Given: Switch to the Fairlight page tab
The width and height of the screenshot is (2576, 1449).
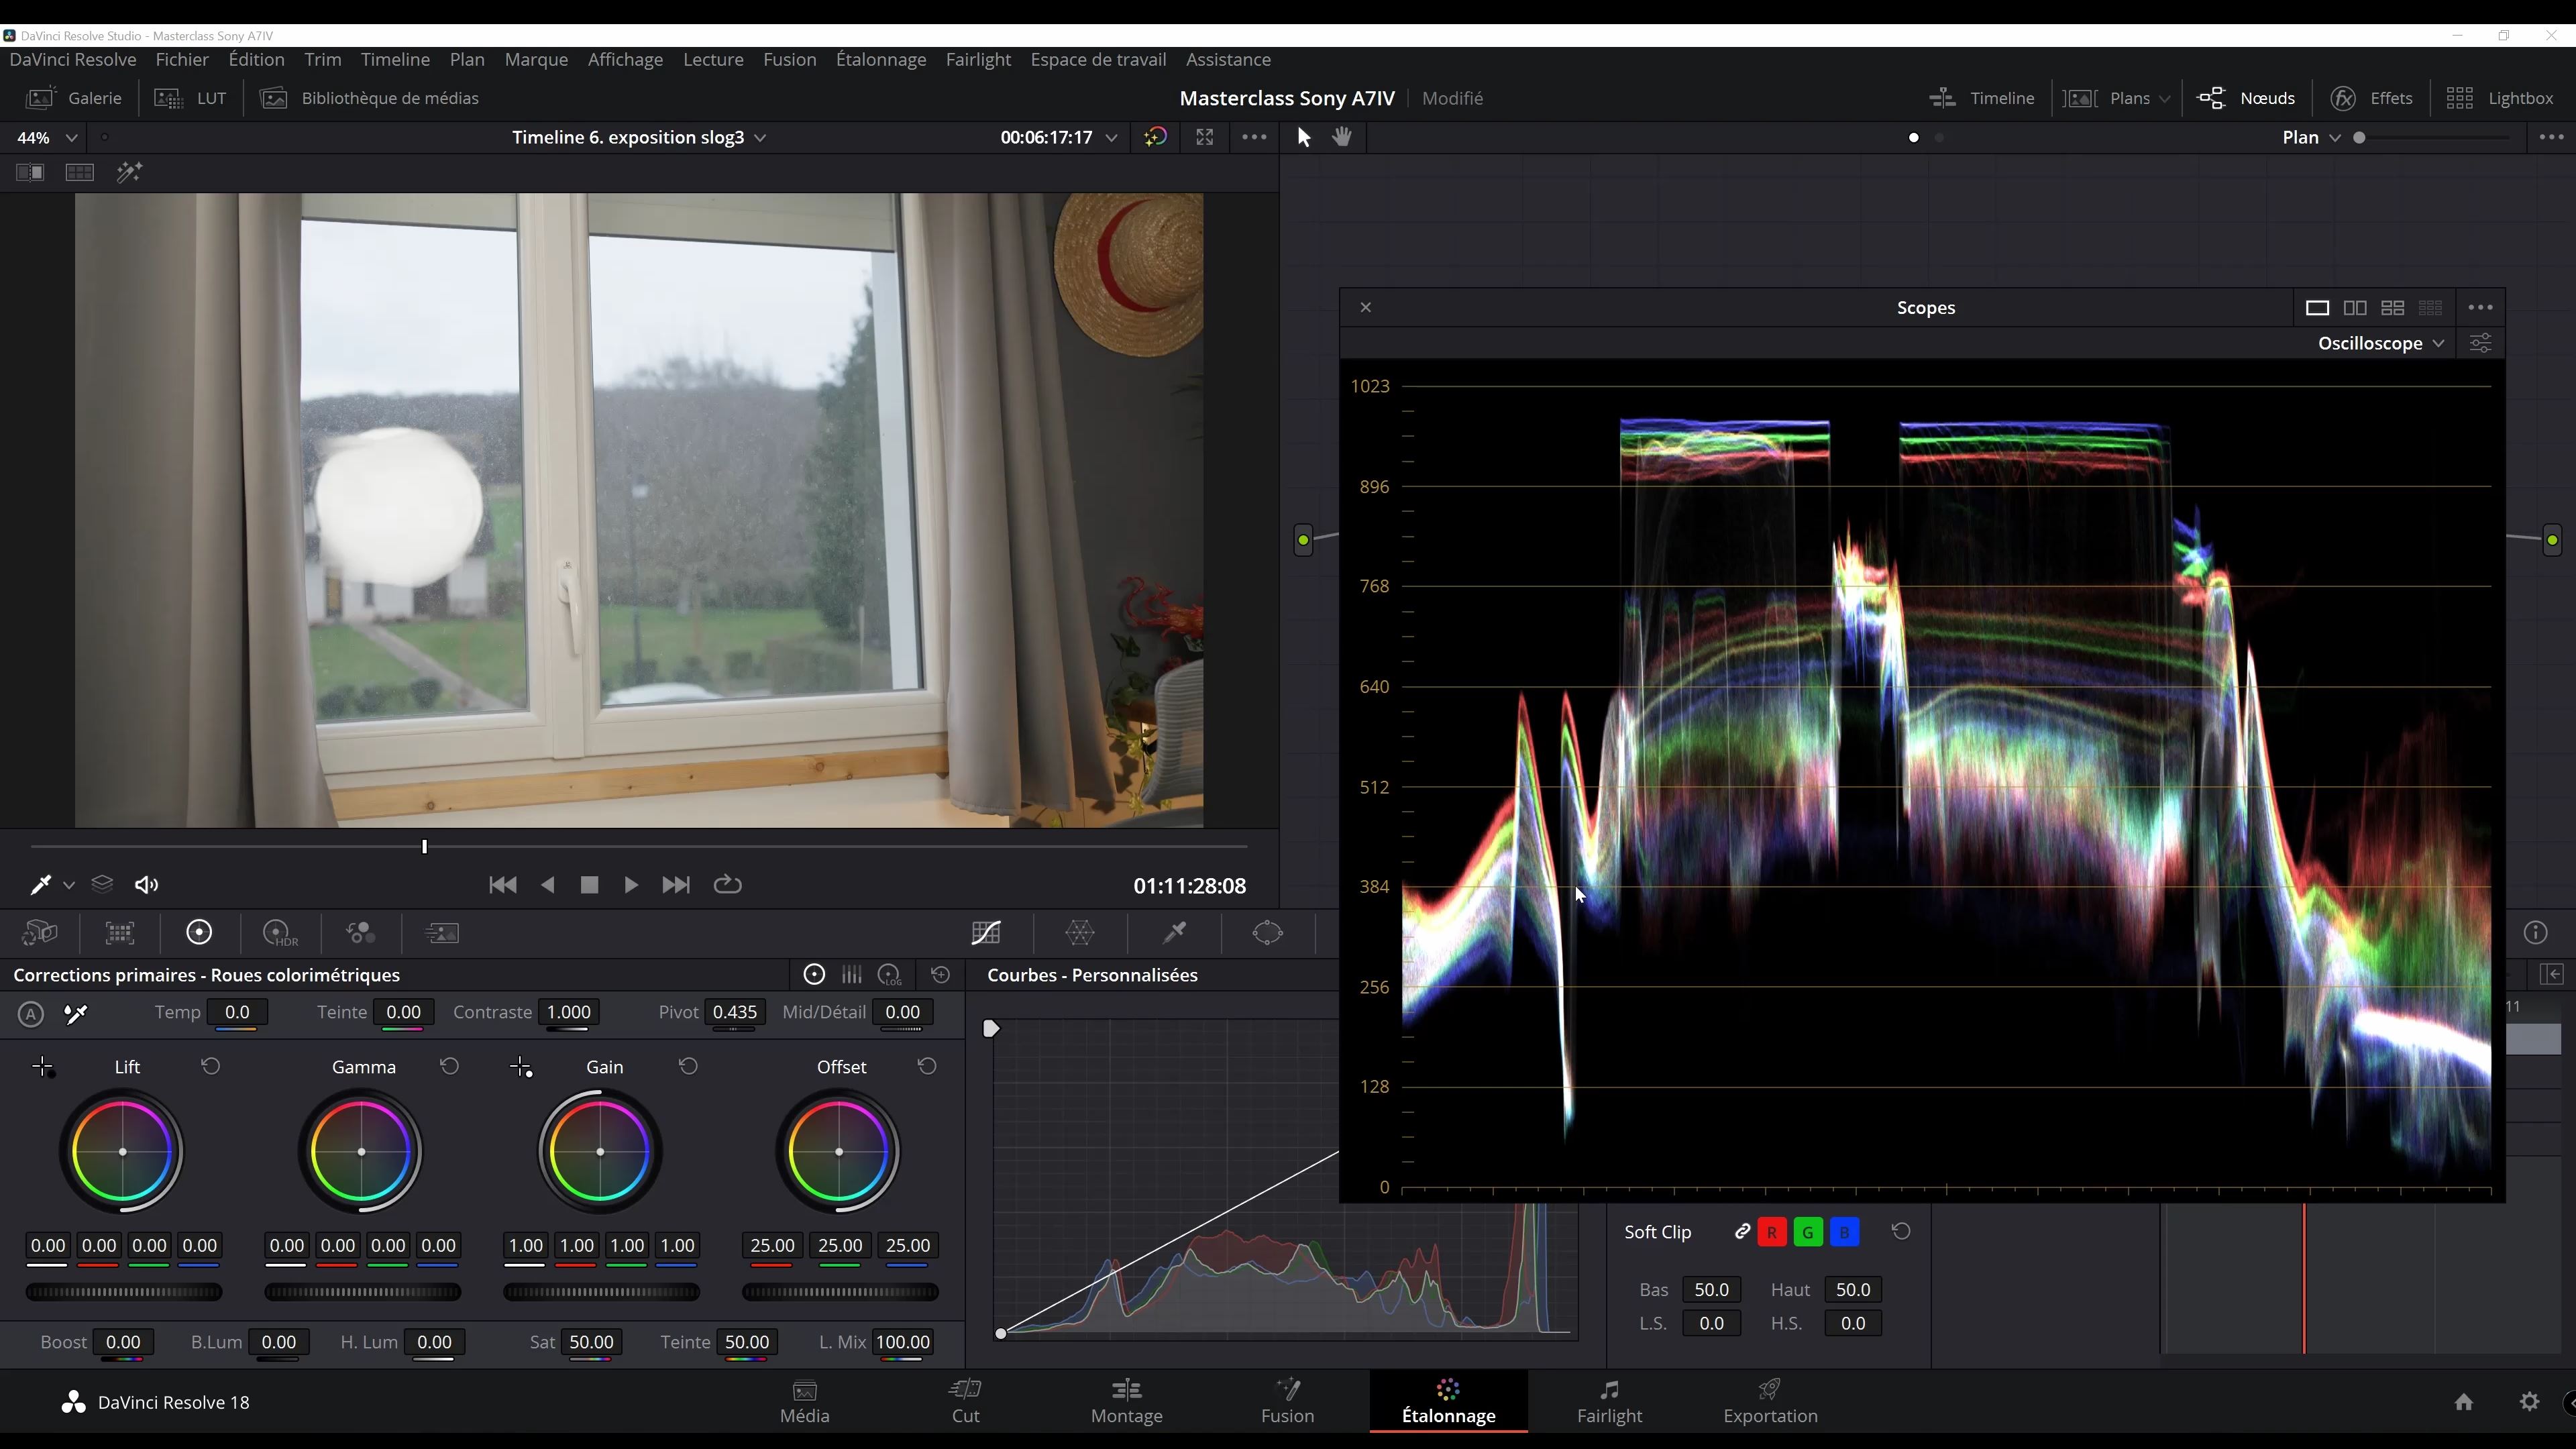Looking at the screenshot, I should click(x=1609, y=1401).
